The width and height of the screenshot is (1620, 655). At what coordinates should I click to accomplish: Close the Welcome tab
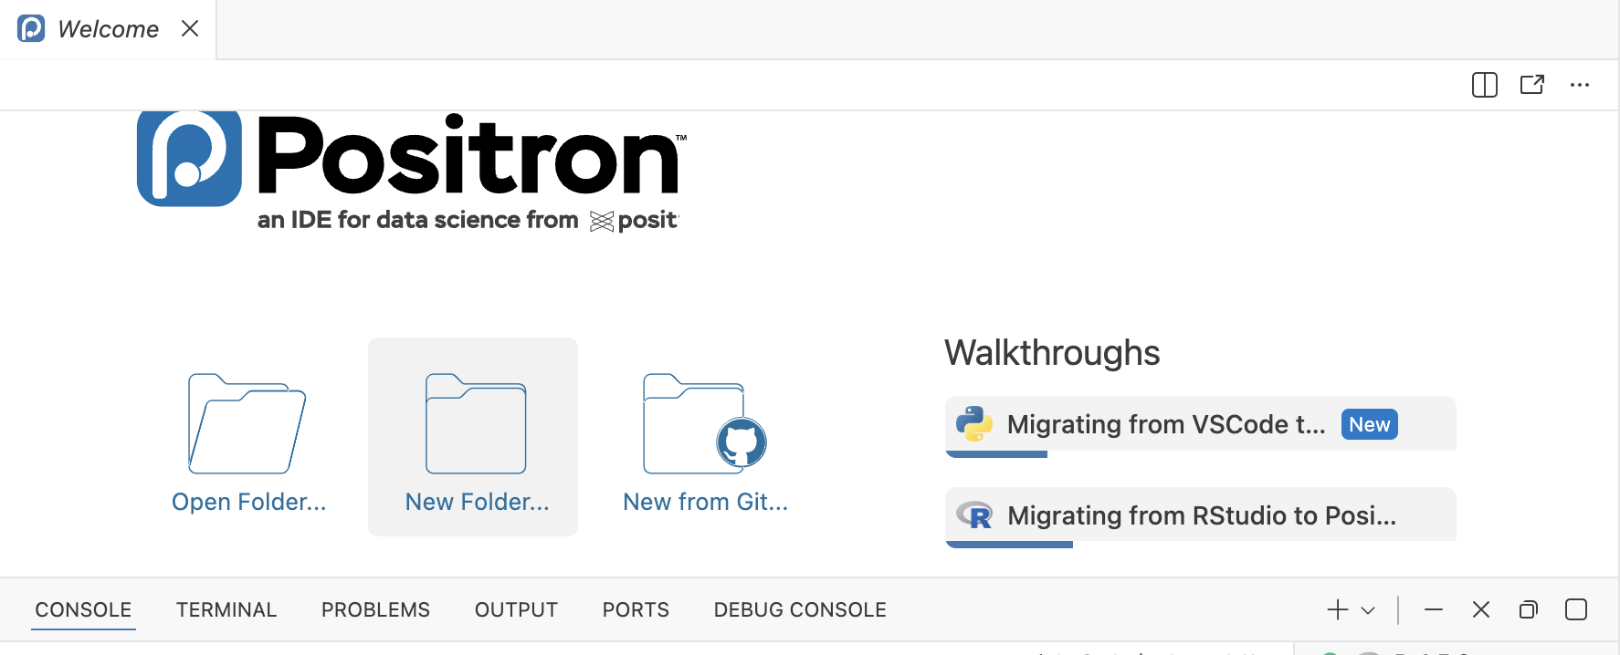190,29
